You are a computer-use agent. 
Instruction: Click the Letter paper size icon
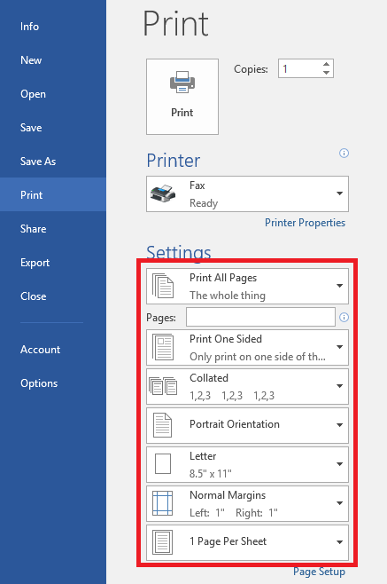click(x=163, y=463)
